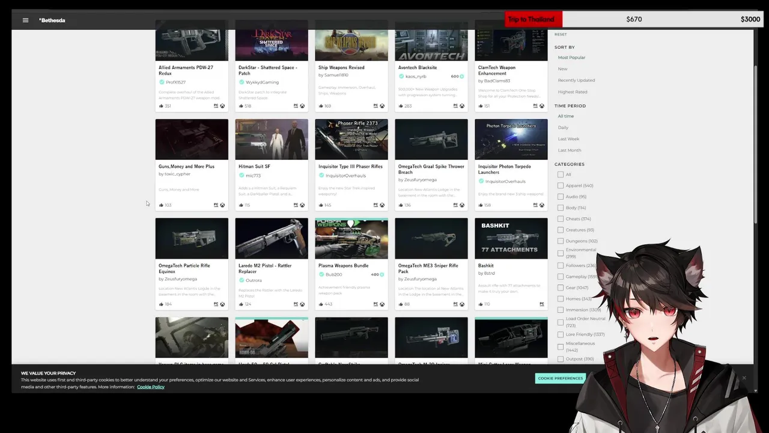This screenshot has height=433, width=769.
Task: Click the credits coin icon next to 600 on Avontech Blacksite
Action: pyautogui.click(x=462, y=76)
